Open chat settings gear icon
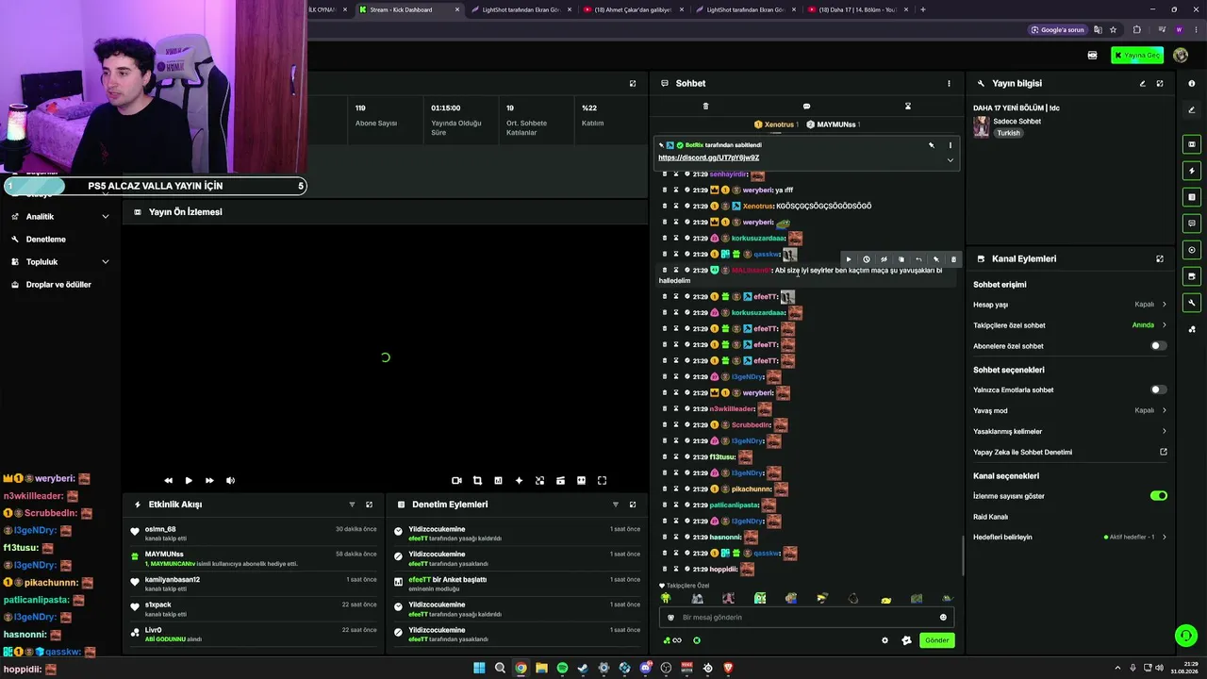The height and width of the screenshot is (679, 1207). pos(885,640)
